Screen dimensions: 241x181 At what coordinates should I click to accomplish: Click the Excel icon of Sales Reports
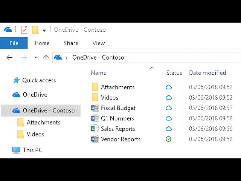point(95,129)
